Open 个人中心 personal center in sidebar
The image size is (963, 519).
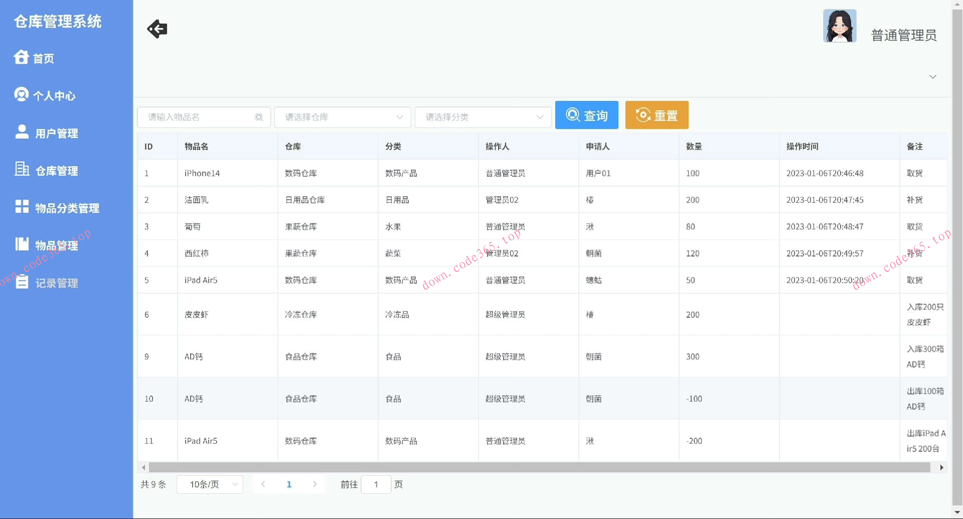(x=55, y=95)
